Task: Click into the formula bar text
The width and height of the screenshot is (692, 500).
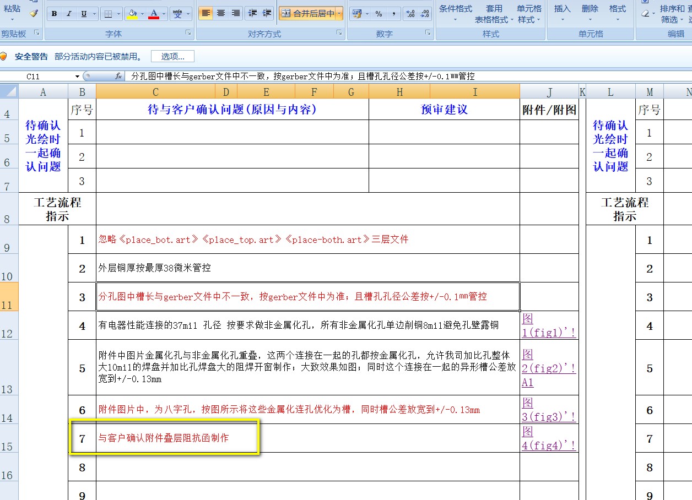Action: (x=303, y=77)
